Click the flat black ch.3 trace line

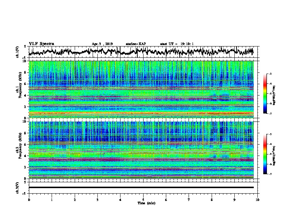pos(141,187)
